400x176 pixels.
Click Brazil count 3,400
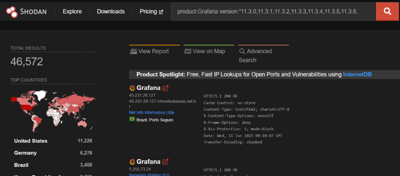[86, 165]
